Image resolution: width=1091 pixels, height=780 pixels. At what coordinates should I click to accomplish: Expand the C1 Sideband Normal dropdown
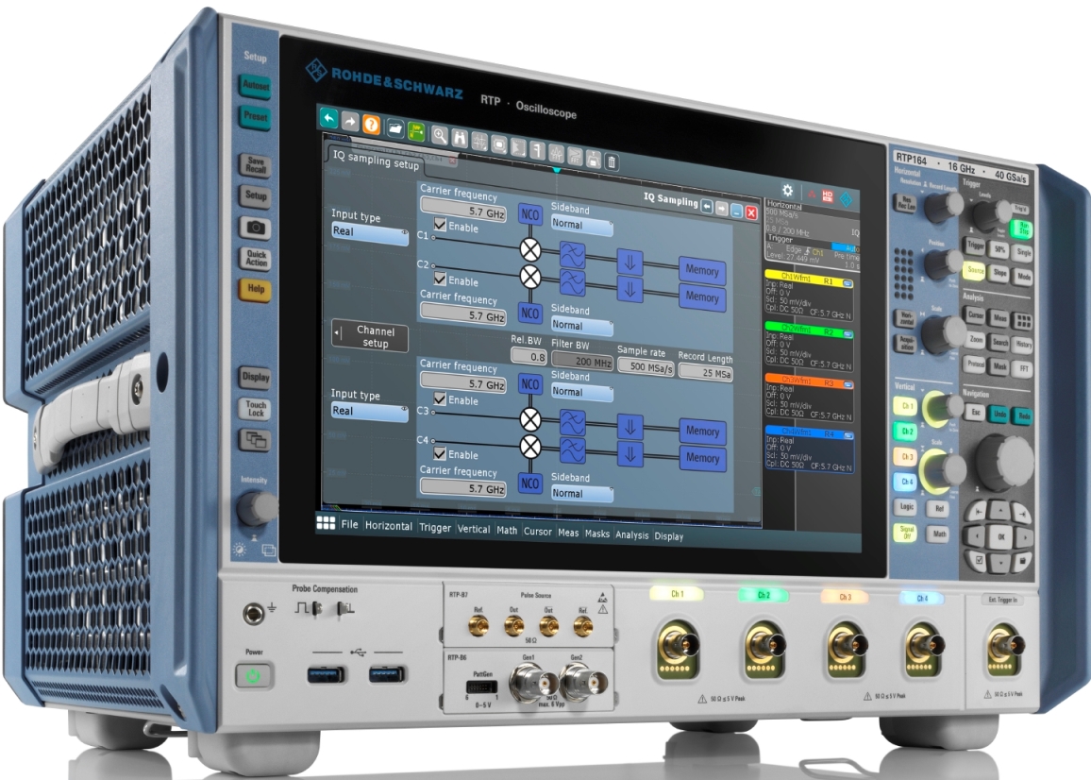click(x=581, y=226)
